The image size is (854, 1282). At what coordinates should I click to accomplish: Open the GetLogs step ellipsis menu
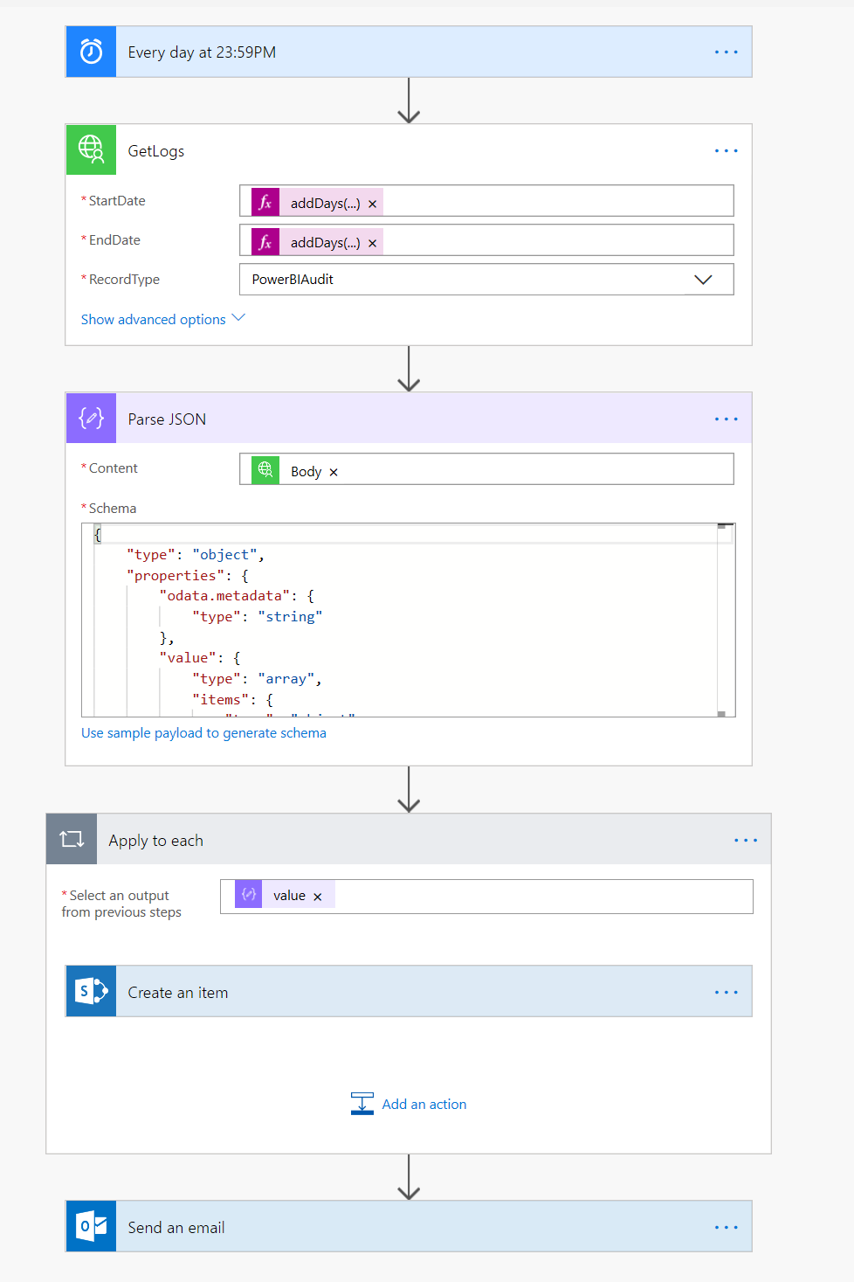pyautogui.click(x=726, y=151)
